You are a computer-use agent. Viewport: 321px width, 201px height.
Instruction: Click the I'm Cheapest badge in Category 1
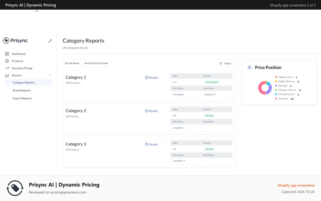[212, 82]
